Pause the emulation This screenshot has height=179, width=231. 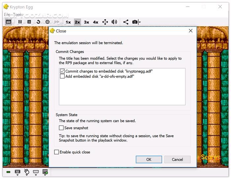20,22
